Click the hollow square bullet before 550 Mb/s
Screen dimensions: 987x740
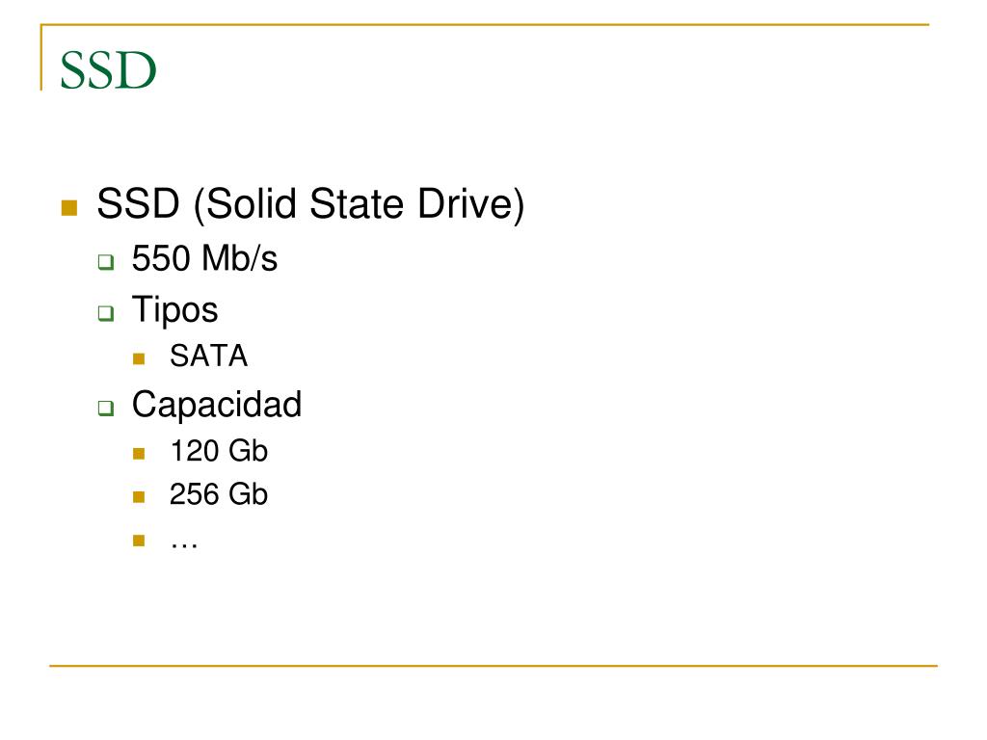pos(106,262)
